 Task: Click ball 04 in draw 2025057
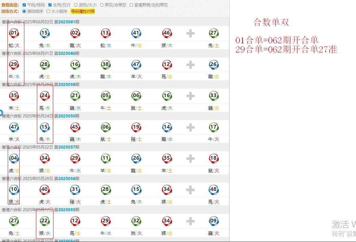click(14, 158)
